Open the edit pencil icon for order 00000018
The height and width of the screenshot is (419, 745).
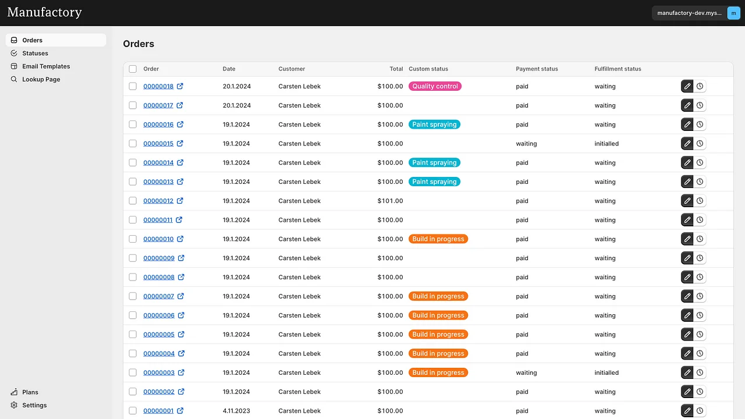[x=687, y=86]
